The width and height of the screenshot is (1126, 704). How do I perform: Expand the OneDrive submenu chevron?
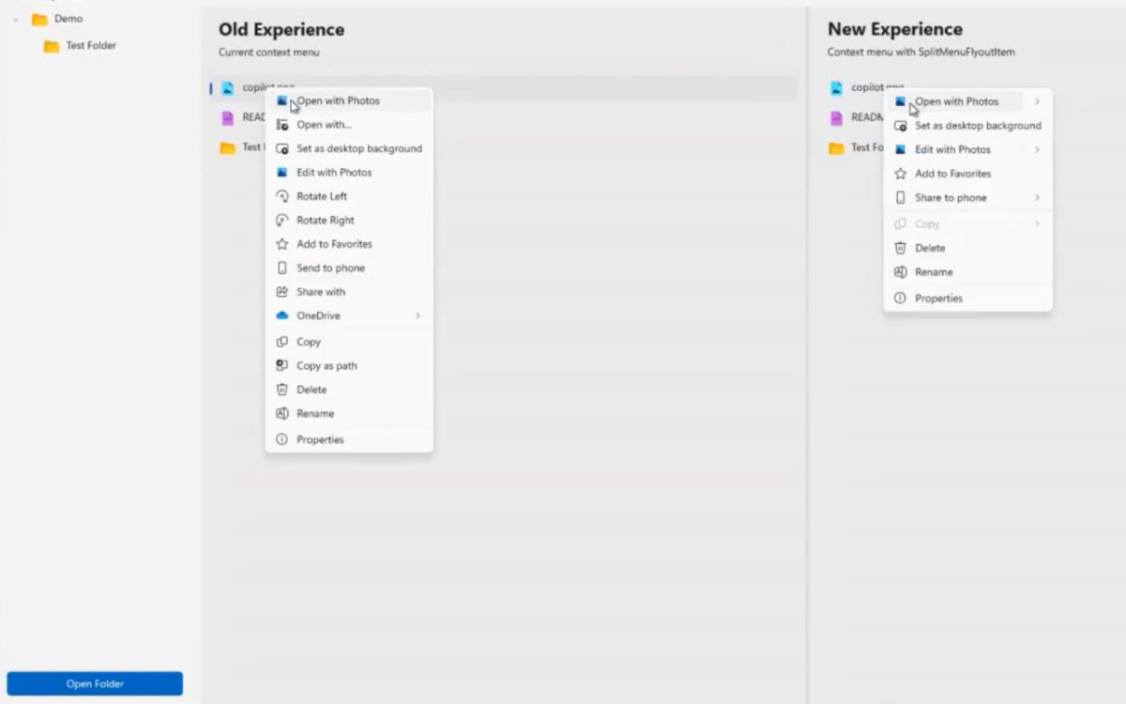[419, 315]
